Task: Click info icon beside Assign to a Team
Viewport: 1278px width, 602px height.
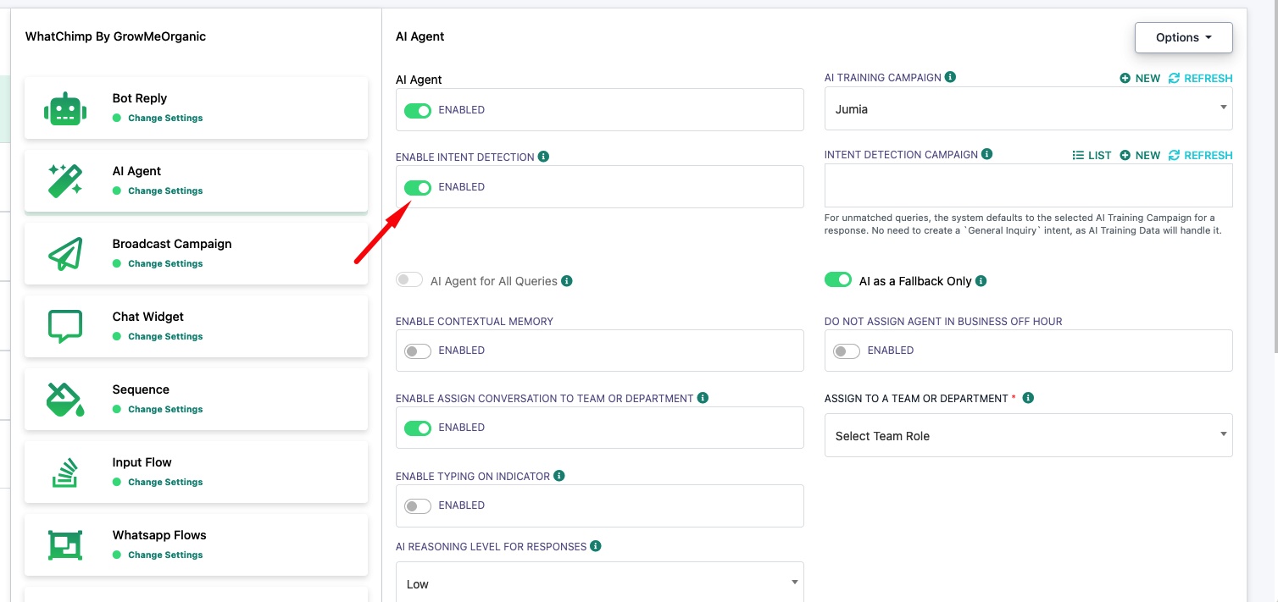Action: pyautogui.click(x=1028, y=398)
